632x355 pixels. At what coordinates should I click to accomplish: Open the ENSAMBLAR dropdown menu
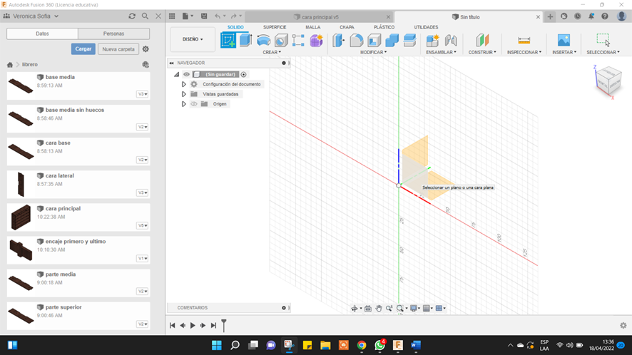(x=441, y=52)
